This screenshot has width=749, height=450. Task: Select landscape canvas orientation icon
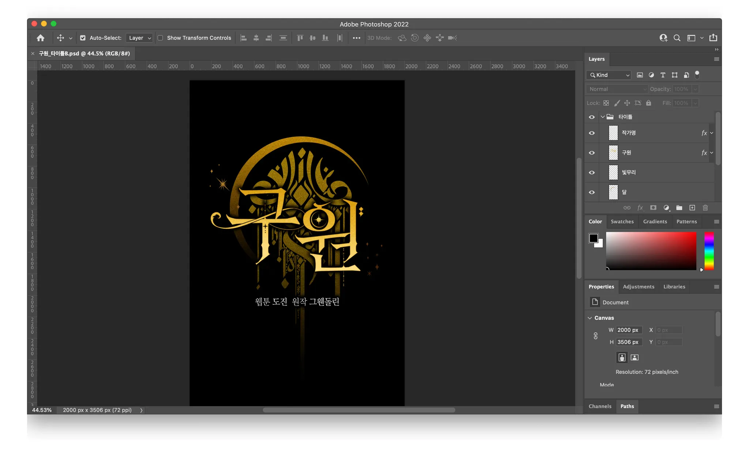point(635,358)
